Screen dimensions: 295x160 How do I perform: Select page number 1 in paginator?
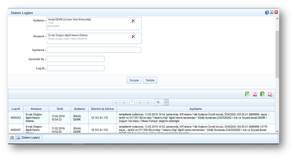(132, 102)
